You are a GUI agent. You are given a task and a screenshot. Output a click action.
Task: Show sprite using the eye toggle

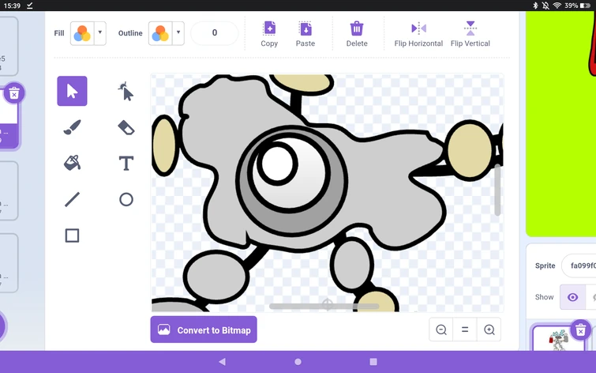click(572, 297)
